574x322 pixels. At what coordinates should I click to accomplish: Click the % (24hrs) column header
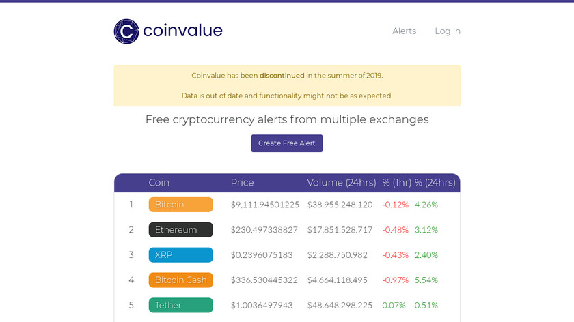point(435,183)
